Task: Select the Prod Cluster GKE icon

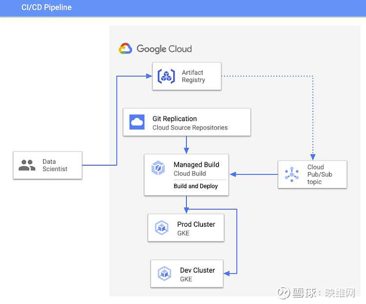Action: point(162,228)
